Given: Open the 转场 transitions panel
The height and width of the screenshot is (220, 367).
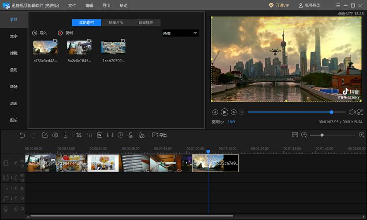Looking at the screenshot, I should pos(14,87).
